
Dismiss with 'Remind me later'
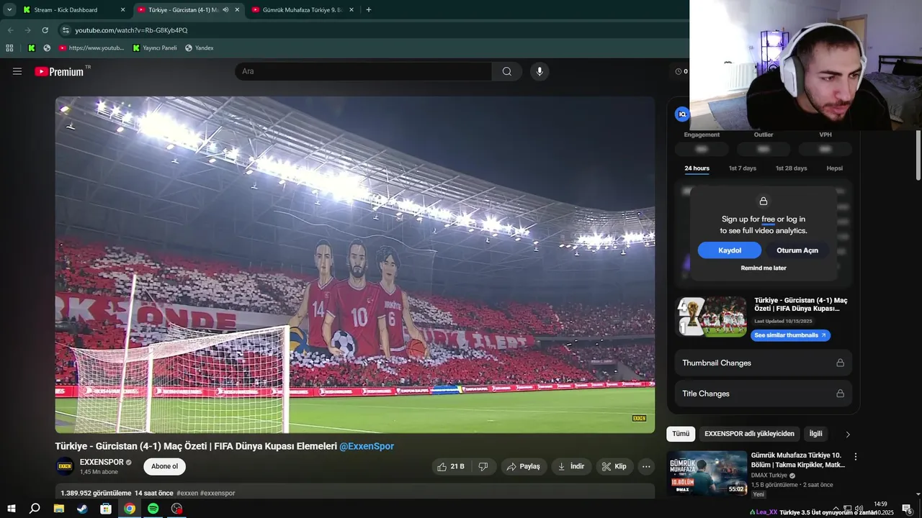pos(764,268)
